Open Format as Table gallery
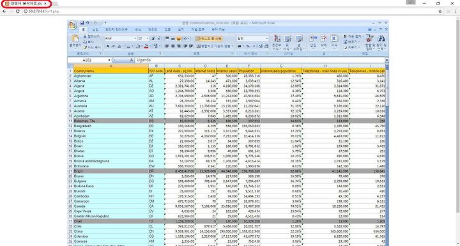This screenshot has height=246, width=460. click(287, 43)
